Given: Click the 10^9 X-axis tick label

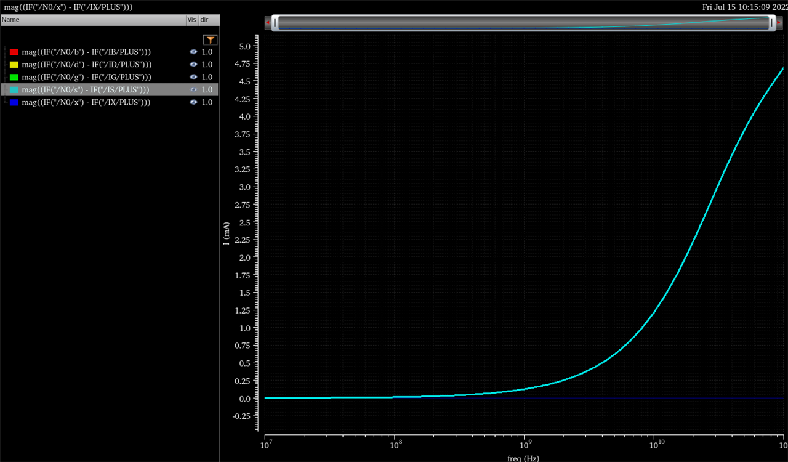Looking at the screenshot, I should tap(524, 444).
